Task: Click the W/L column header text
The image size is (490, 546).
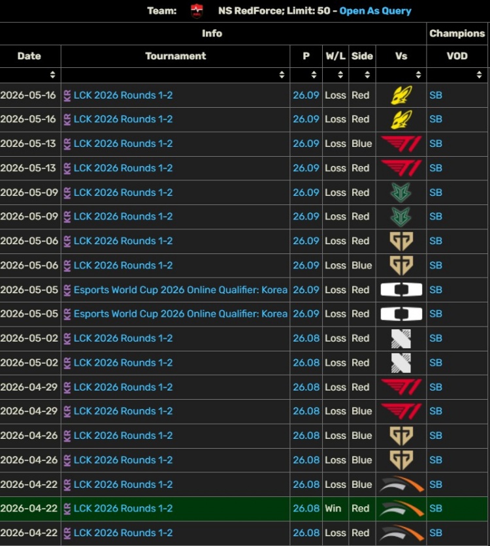Action: pos(335,56)
